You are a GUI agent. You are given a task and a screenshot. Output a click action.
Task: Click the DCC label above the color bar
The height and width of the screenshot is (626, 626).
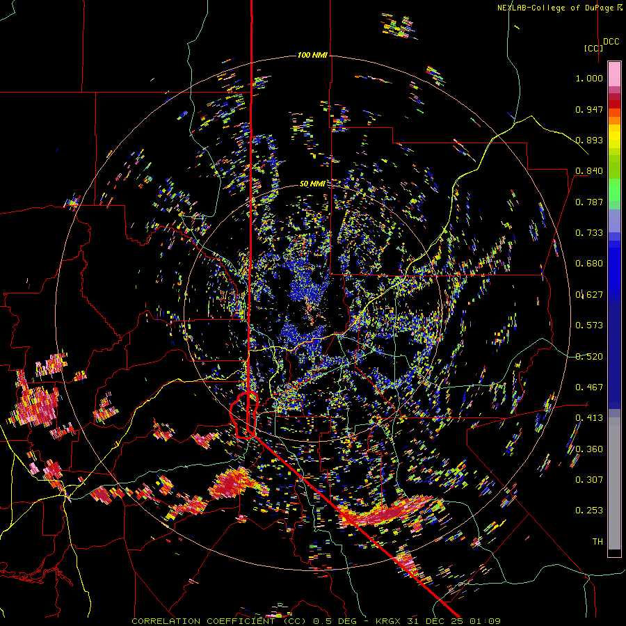611,42
